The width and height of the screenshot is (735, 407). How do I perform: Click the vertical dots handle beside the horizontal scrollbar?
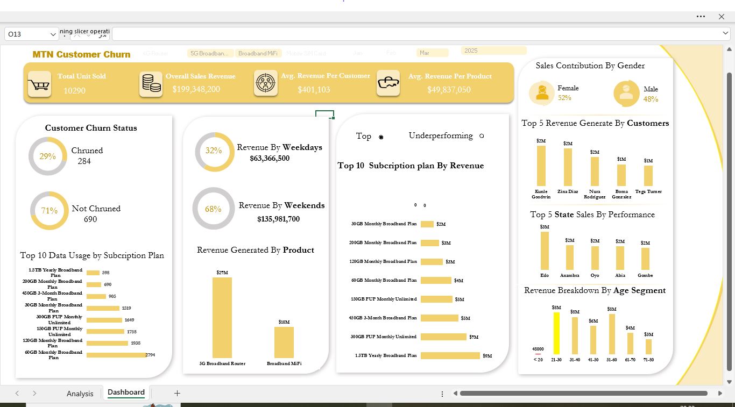pos(442,394)
